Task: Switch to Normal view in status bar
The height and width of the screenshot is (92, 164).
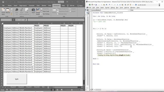Action: pyautogui.click(x=53, y=90)
